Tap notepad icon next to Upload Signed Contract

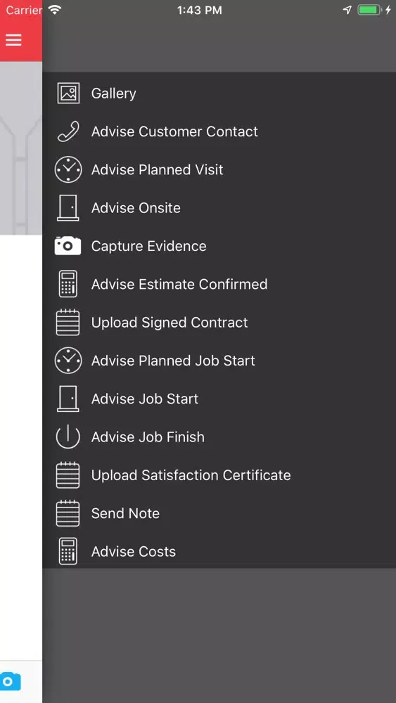click(x=68, y=323)
